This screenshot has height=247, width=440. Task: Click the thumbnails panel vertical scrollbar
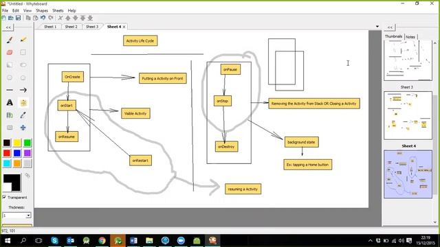(435, 132)
